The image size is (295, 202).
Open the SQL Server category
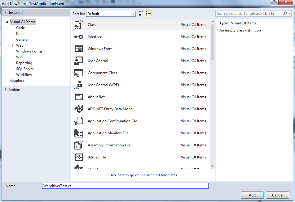coord(25,69)
